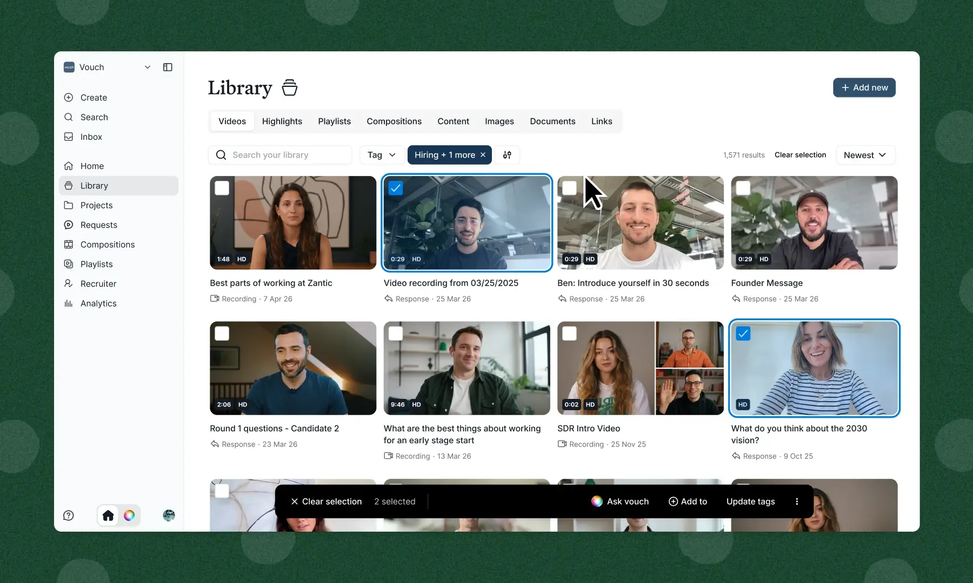Open the Newest sort dropdown
This screenshot has width=973, height=583.
pos(865,155)
